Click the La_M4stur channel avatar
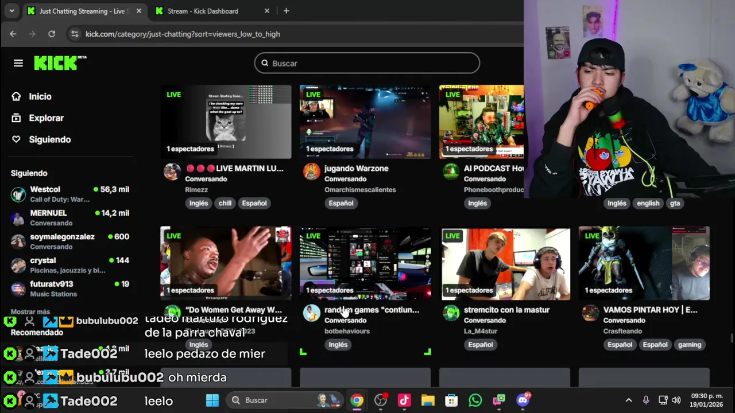Image resolution: width=735 pixels, height=413 pixels. coord(451,313)
